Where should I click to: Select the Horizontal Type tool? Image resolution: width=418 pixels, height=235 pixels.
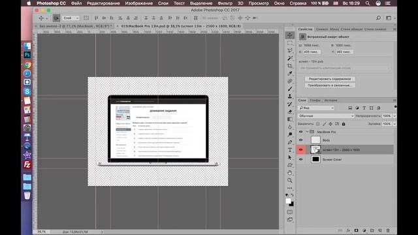(x=290, y=150)
